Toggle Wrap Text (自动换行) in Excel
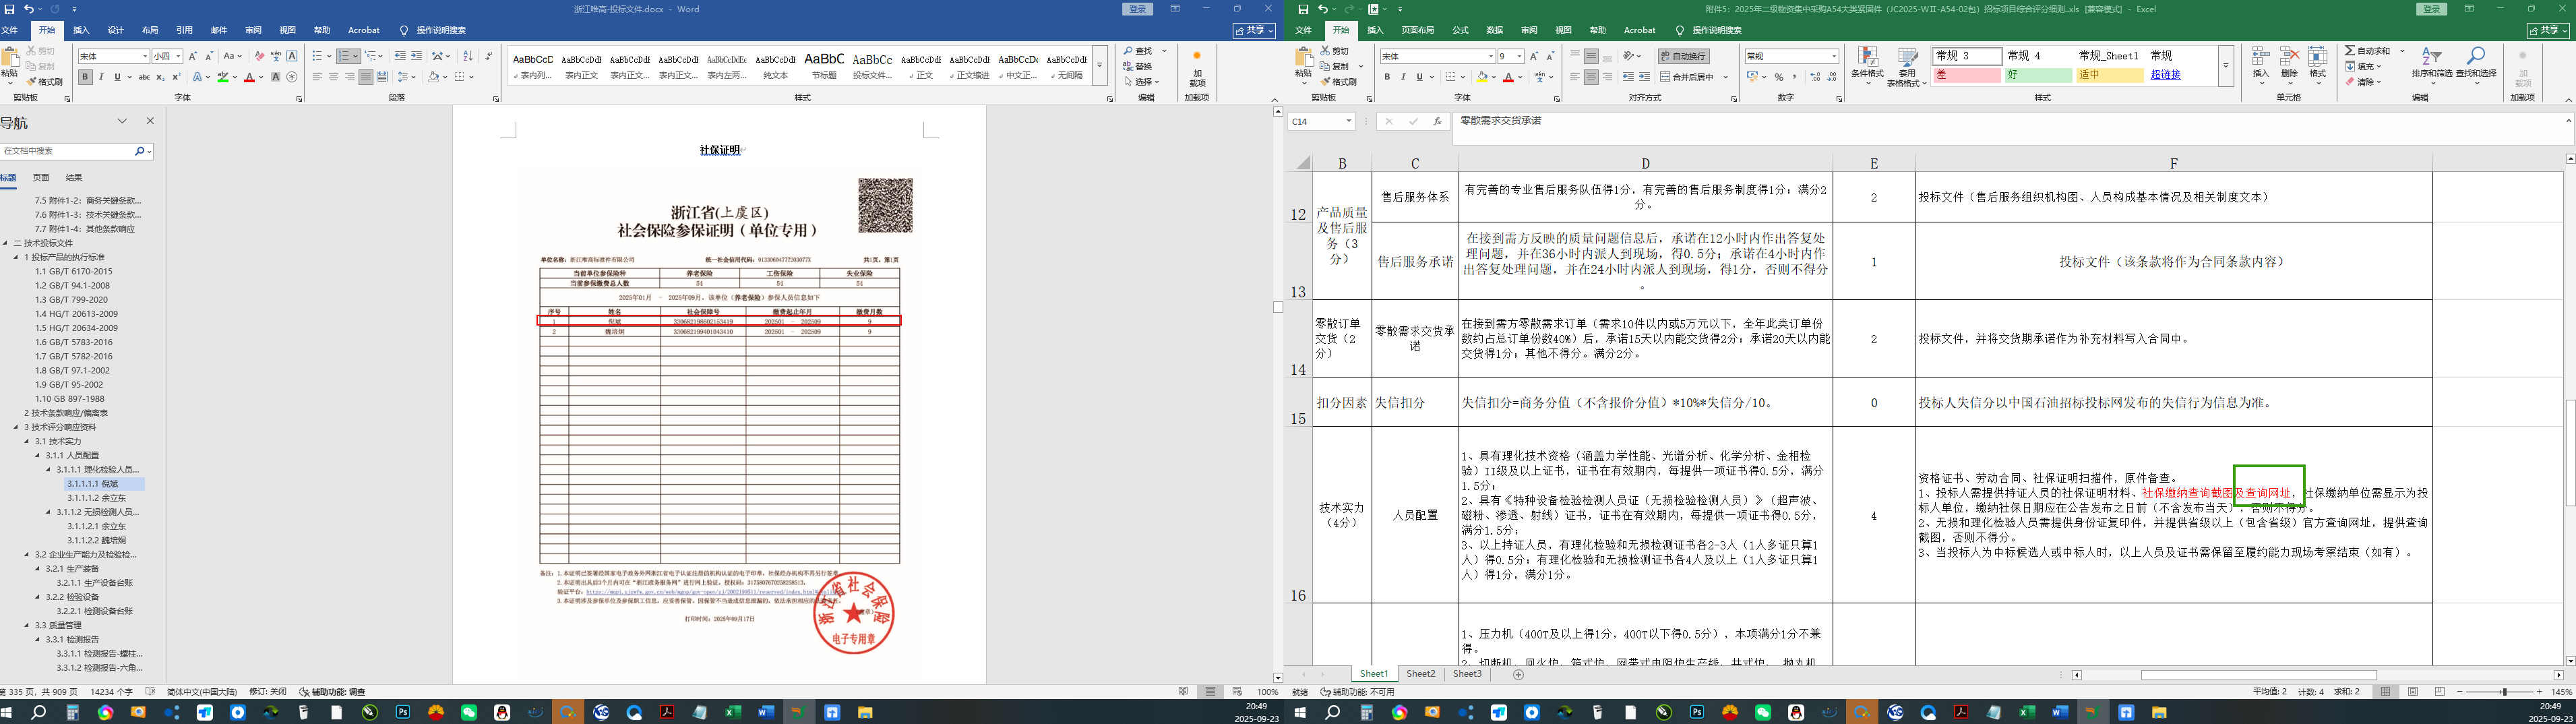 [x=1683, y=56]
